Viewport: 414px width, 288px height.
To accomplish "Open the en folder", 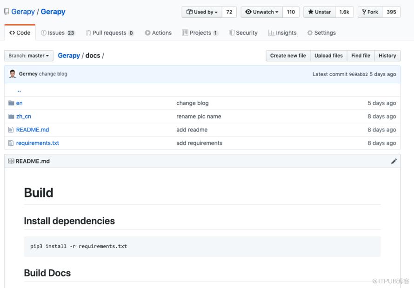I will (19, 103).
